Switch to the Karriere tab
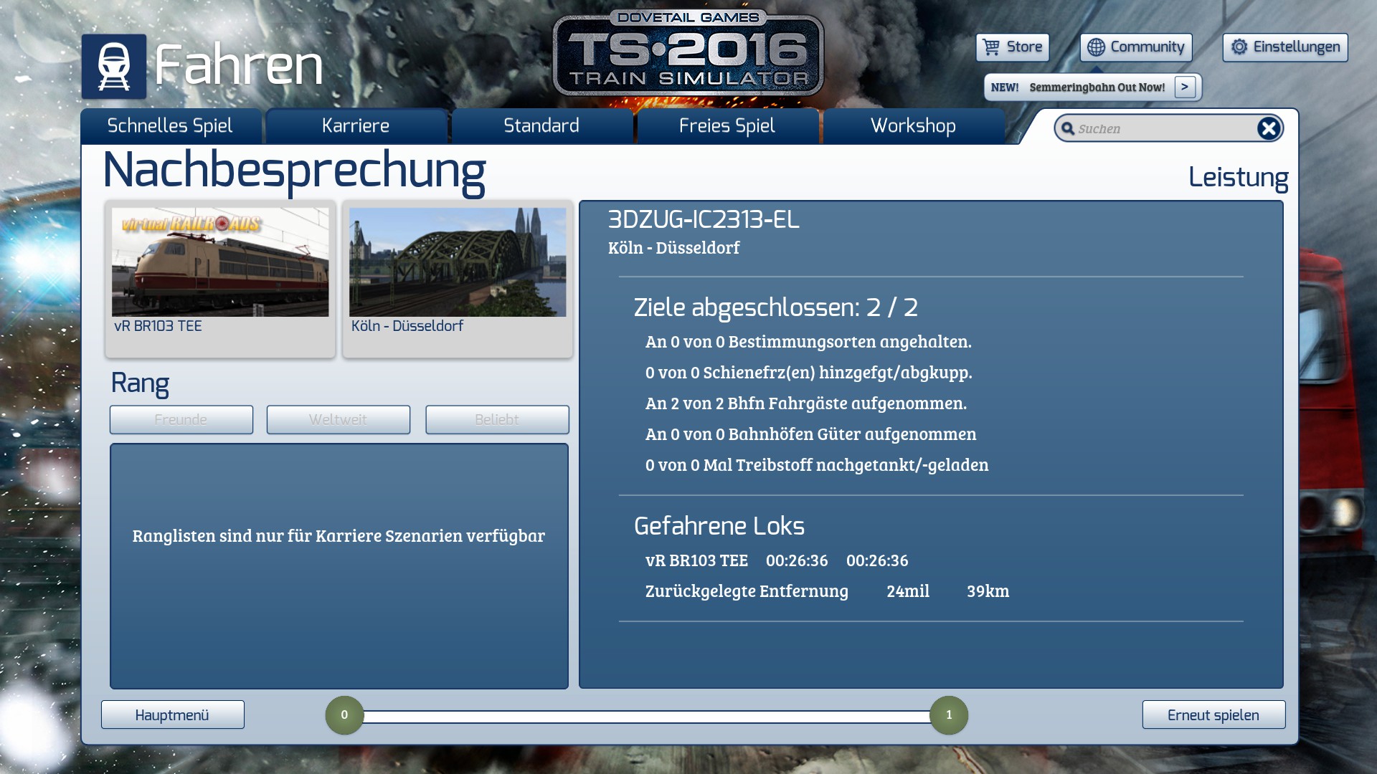Screen dimensions: 1377x774 point(356,126)
